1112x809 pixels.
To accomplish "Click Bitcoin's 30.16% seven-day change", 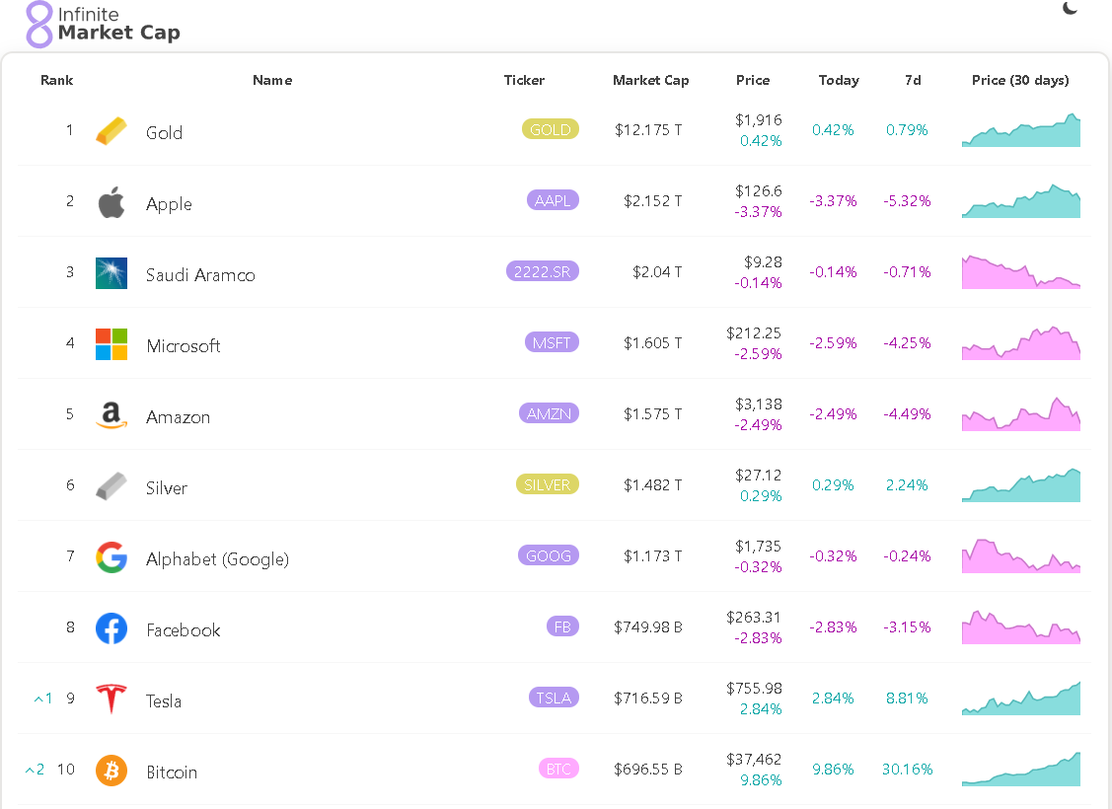I will pos(907,770).
